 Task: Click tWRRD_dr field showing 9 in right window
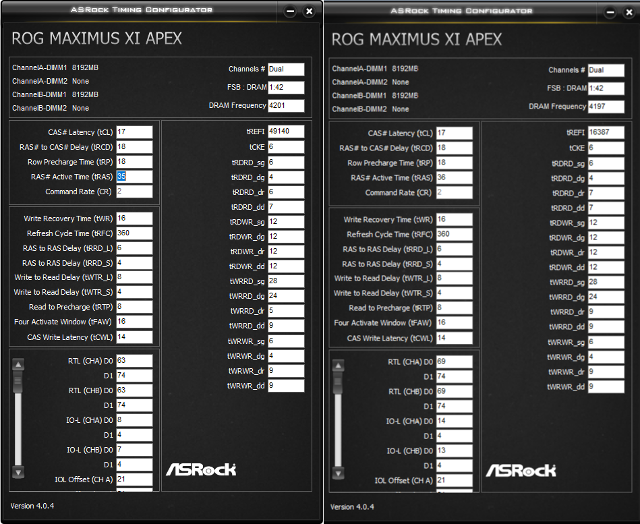(x=606, y=312)
